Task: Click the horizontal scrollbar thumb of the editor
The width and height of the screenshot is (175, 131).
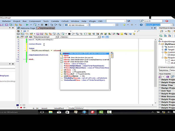Action: (24, 105)
